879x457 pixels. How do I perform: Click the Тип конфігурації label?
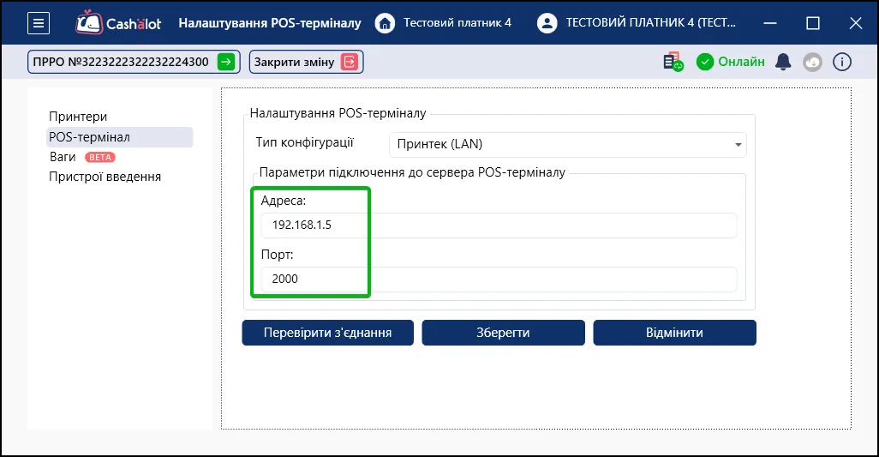click(304, 142)
